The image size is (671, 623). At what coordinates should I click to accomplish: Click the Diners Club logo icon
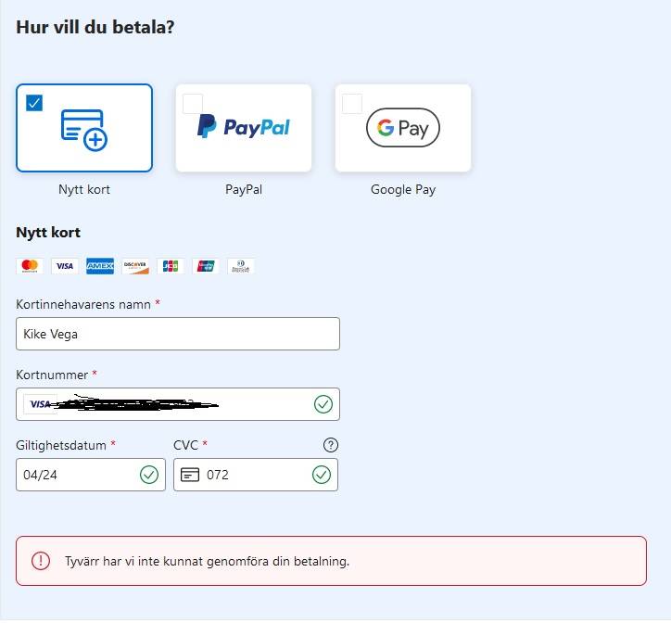240,266
